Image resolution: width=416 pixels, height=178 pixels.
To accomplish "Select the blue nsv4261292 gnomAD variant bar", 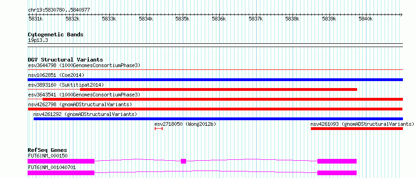I will point(218,119).
